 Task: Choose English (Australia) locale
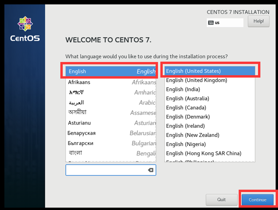[x=210, y=99]
